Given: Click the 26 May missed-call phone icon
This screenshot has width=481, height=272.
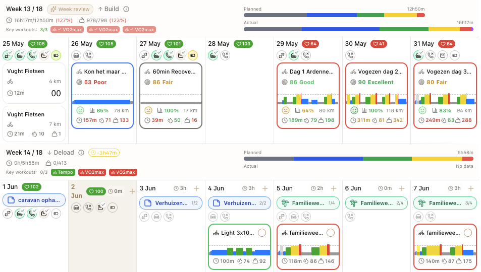Looking at the screenshot, I should tap(88, 55).
